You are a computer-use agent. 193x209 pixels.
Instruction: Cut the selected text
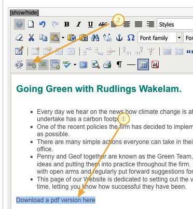pos(31,37)
